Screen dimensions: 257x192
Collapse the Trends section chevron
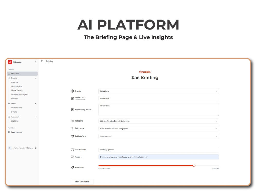(x=35, y=78)
